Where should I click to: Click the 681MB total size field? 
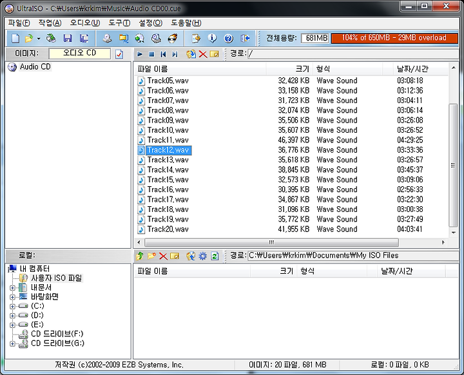315,38
